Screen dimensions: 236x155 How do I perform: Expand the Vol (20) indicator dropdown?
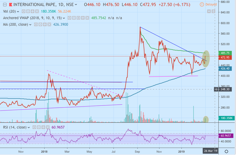(18, 12)
